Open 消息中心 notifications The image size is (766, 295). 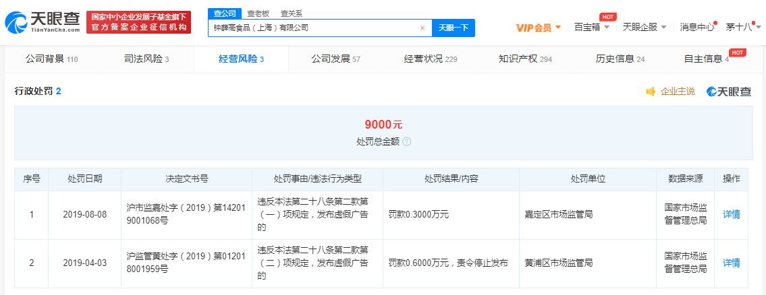[696, 28]
